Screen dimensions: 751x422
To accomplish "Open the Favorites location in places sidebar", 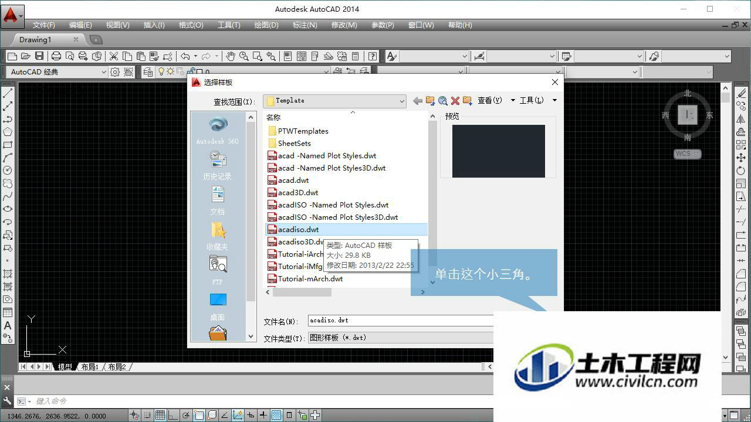I will click(x=218, y=236).
